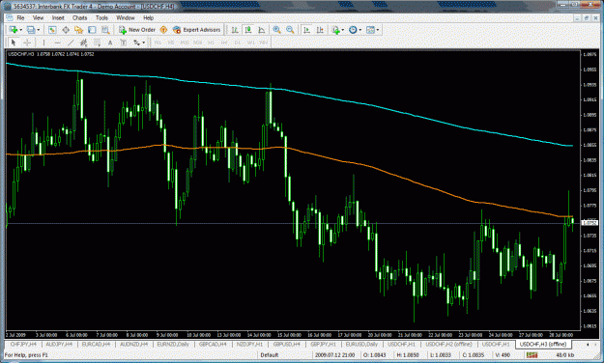Toggle the Expert Advisors button
Screen dimensions: 604x363
tap(197, 30)
